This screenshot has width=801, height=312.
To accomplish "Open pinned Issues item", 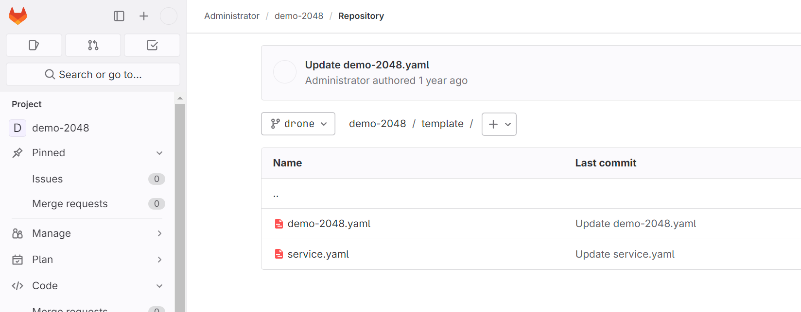I will 48,179.
